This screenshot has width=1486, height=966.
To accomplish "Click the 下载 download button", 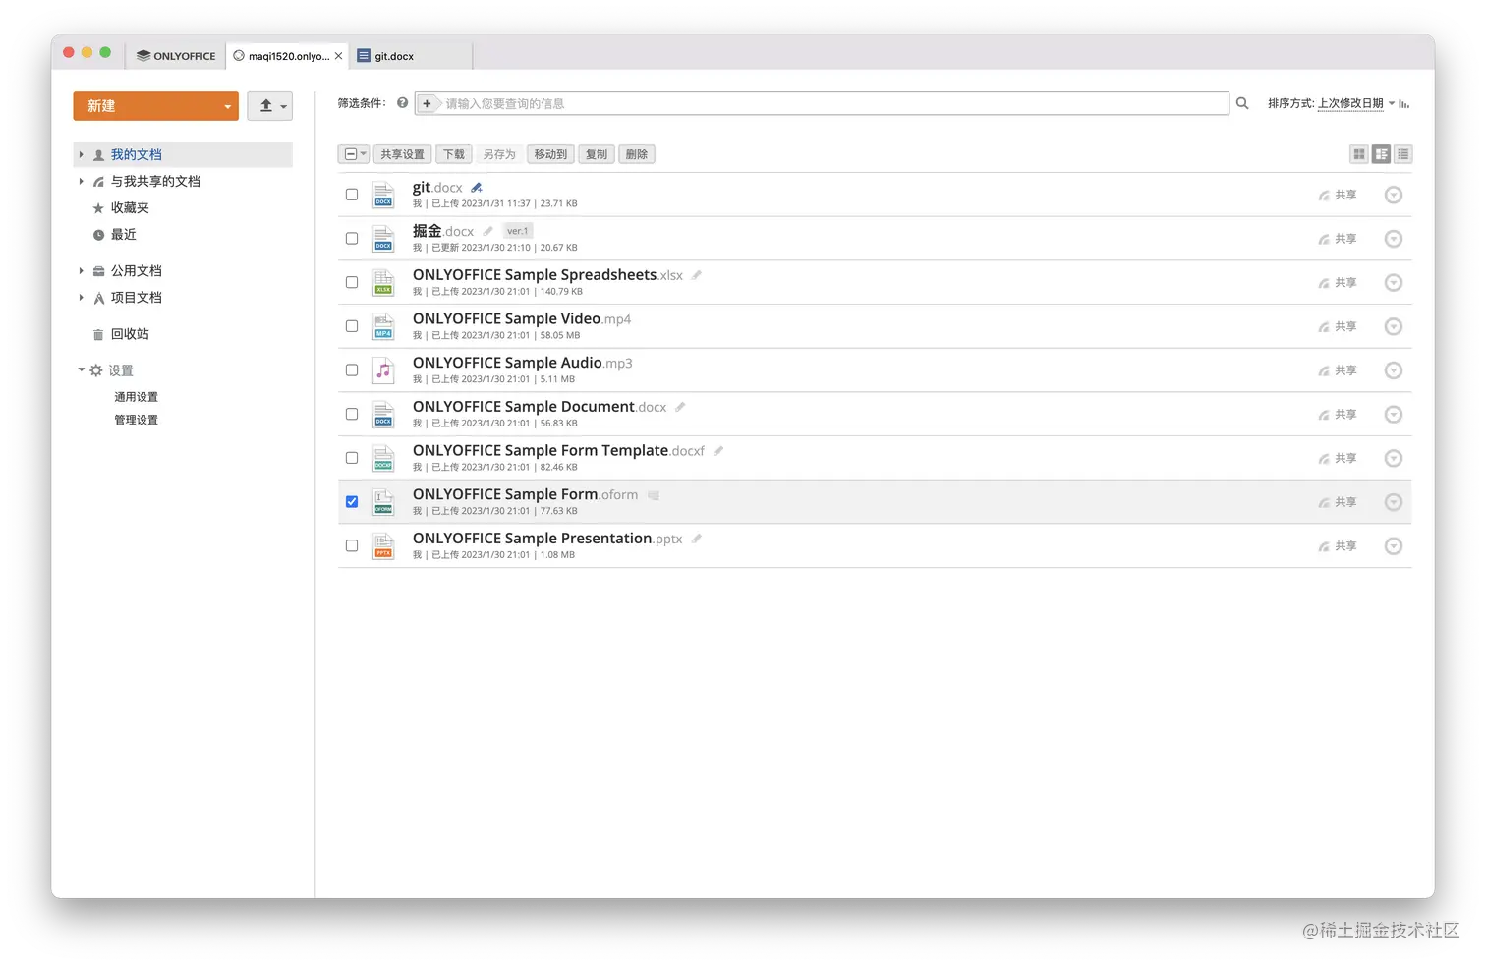I will coord(453,154).
